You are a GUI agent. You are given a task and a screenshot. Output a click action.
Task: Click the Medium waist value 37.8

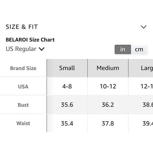click(x=108, y=123)
